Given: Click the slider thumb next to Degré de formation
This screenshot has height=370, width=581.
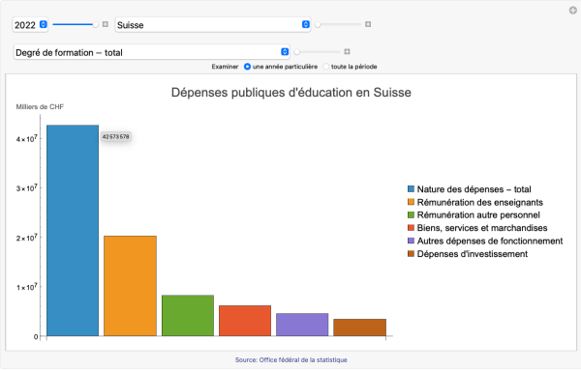Looking at the screenshot, I should coord(297,52).
